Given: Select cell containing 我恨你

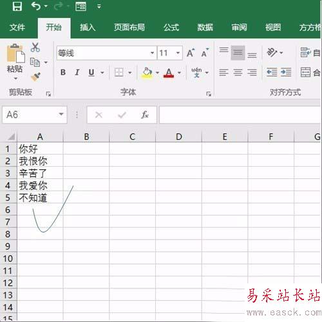Looking at the screenshot, I should click(40, 161).
